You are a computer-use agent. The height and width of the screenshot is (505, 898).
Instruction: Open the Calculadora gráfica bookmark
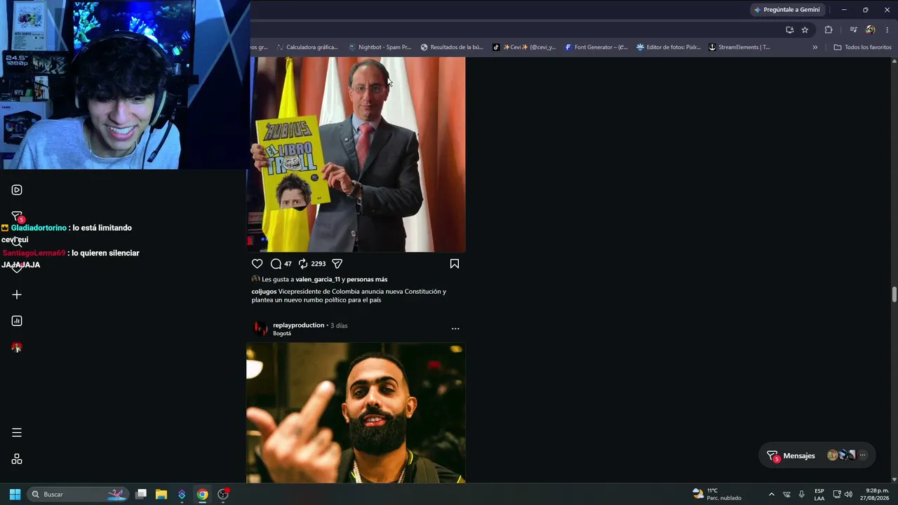tap(307, 47)
